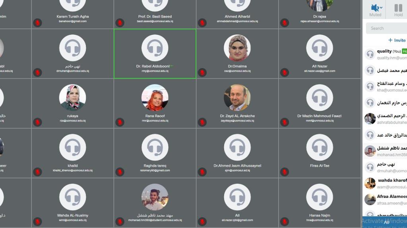Click the Search participants field
This screenshot has height=228, width=407.
pyautogui.click(x=386, y=28)
